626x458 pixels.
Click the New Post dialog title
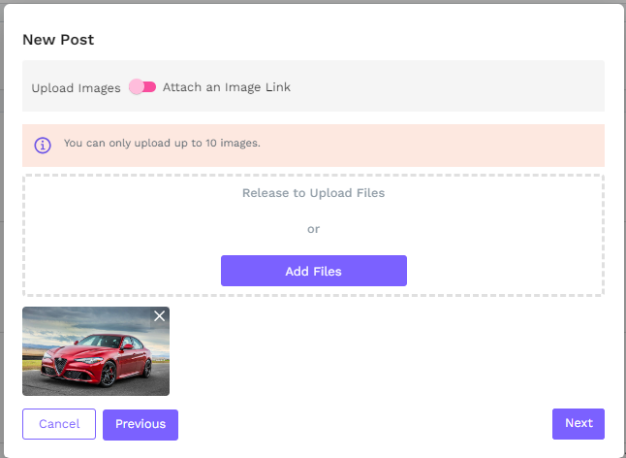coord(58,40)
